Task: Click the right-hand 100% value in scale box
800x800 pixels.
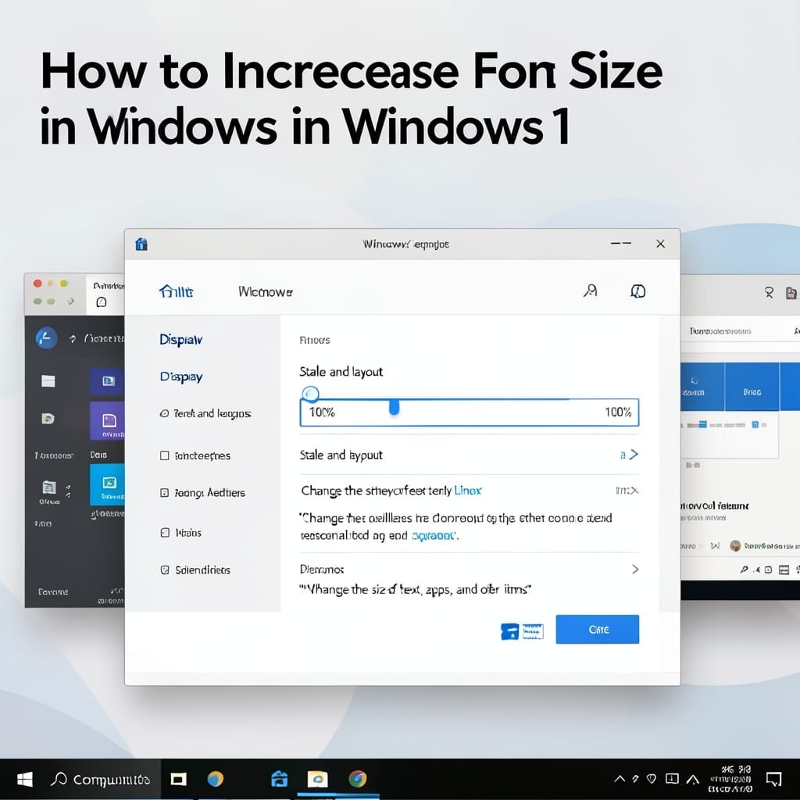Action: point(618,412)
